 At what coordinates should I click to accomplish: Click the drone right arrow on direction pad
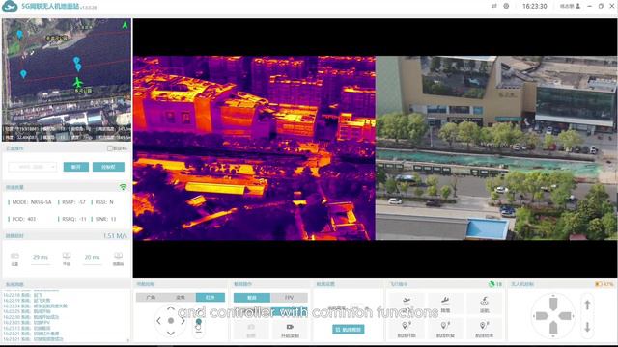566,315
